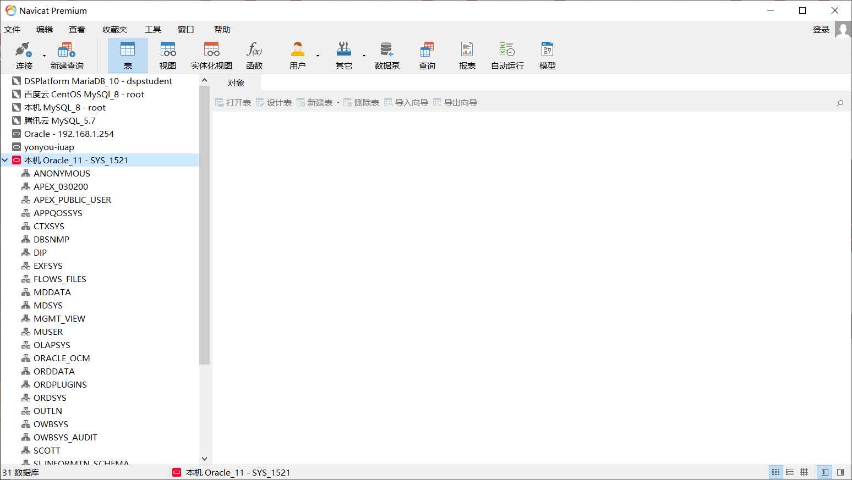The image size is (852, 480).
Task: Open the 收藏夹 (Favorites) menu
Action: point(114,29)
